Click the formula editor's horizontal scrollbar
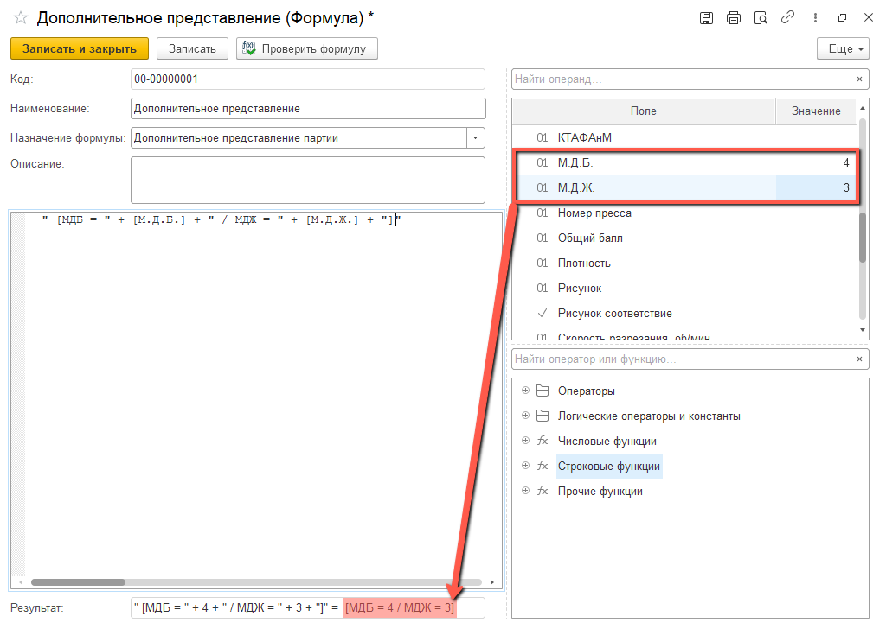The width and height of the screenshot is (886, 629). pyautogui.click(x=78, y=582)
